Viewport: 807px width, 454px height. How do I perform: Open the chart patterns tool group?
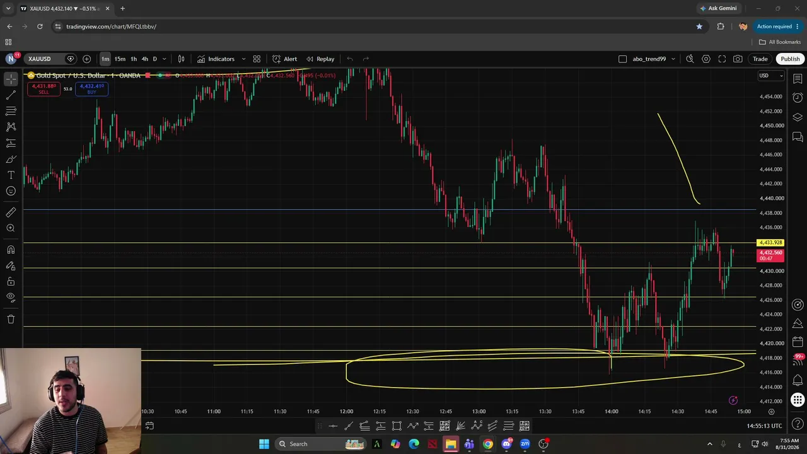click(11, 127)
